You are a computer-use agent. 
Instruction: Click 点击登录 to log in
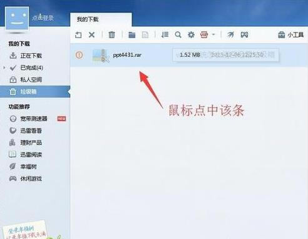(x=43, y=17)
